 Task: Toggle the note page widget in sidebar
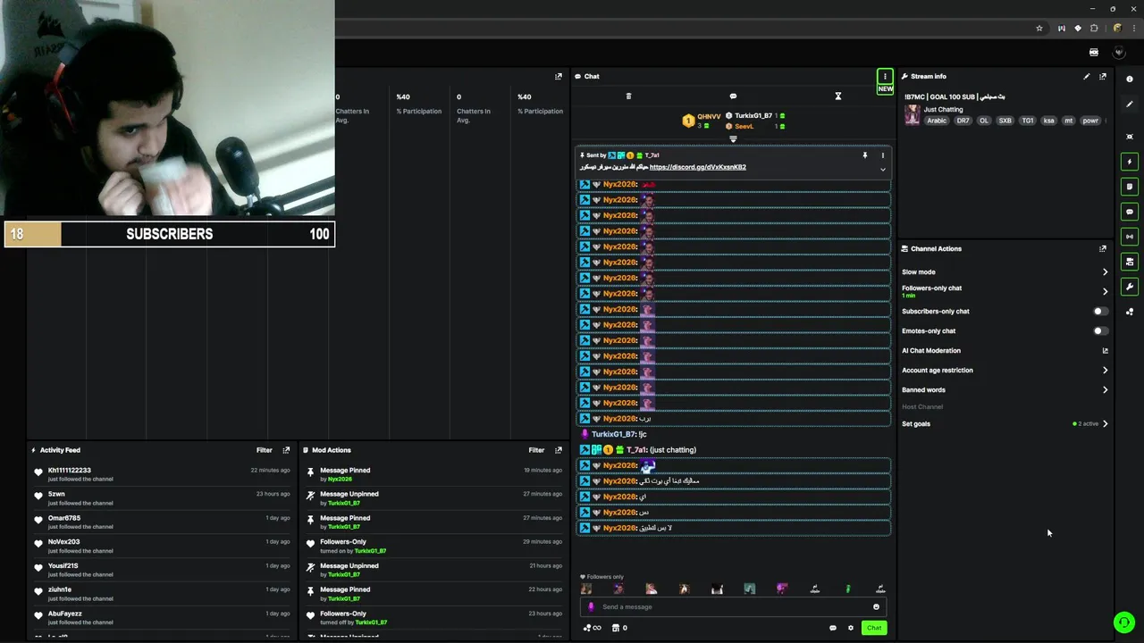(1130, 187)
